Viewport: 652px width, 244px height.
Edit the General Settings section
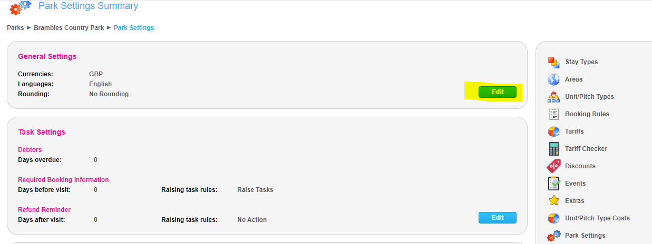pyautogui.click(x=497, y=92)
